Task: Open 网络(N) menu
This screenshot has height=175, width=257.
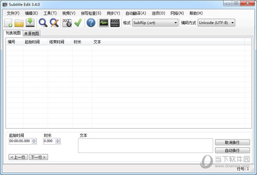Action: click(x=177, y=13)
